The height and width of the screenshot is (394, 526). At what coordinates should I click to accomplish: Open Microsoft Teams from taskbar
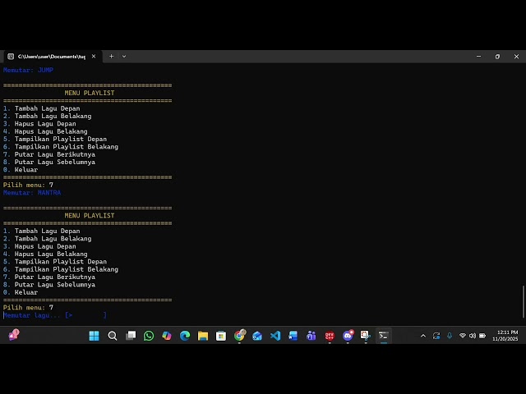(x=311, y=336)
